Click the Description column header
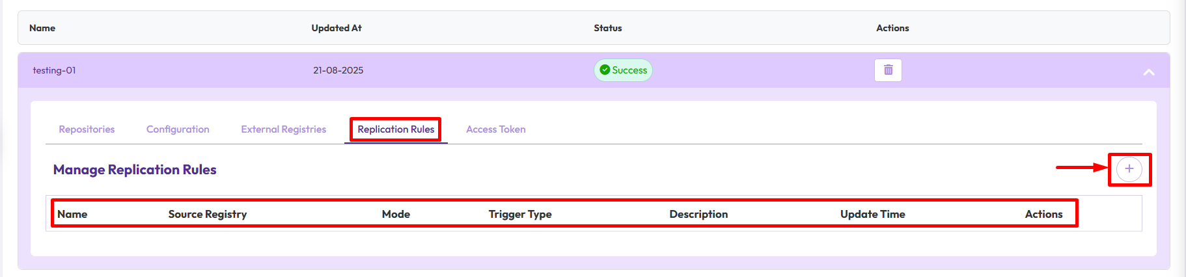Image resolution: width=1186 pixels, height=277 pixels. [x=698, y=214]
